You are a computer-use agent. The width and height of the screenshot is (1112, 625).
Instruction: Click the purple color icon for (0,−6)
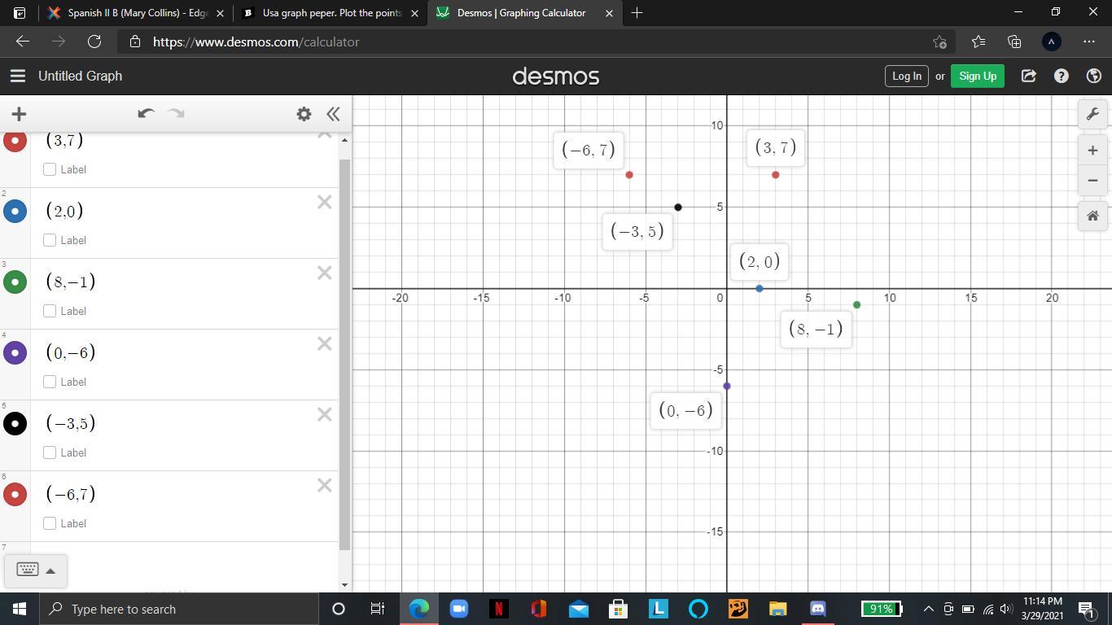click(x=15, y=352)
